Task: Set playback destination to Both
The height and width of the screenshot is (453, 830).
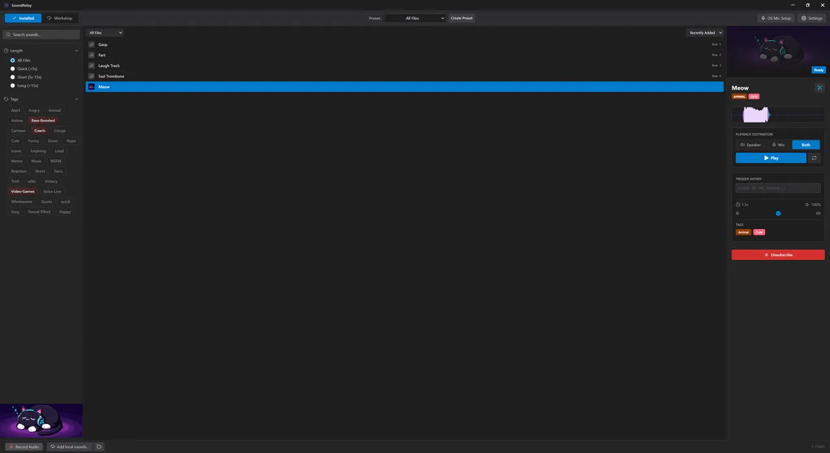Action: (x=806, y=145)
